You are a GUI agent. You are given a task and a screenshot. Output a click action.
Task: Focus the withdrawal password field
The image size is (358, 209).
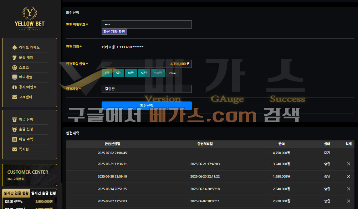tap(147, 24)
